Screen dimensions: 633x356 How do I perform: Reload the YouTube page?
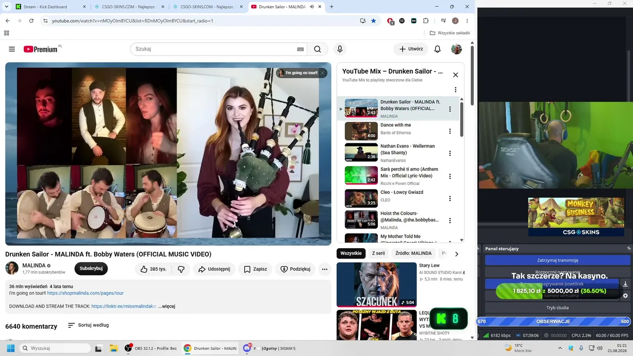[31, 21]
